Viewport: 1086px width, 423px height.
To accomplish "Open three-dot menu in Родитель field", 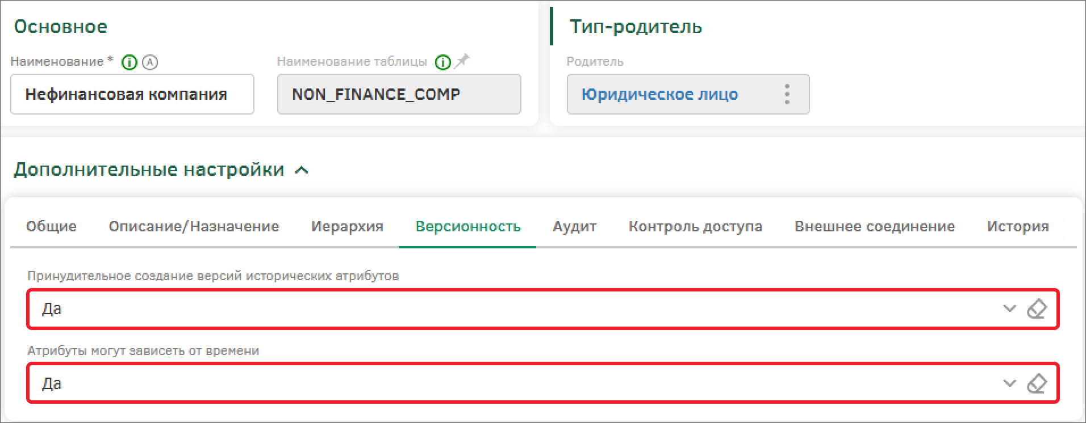I will [x=787, y=94].
